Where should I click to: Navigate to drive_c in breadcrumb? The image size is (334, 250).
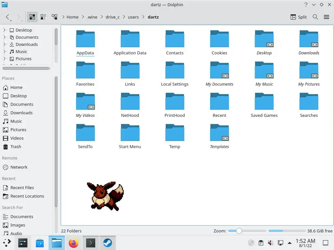[113, 17]
